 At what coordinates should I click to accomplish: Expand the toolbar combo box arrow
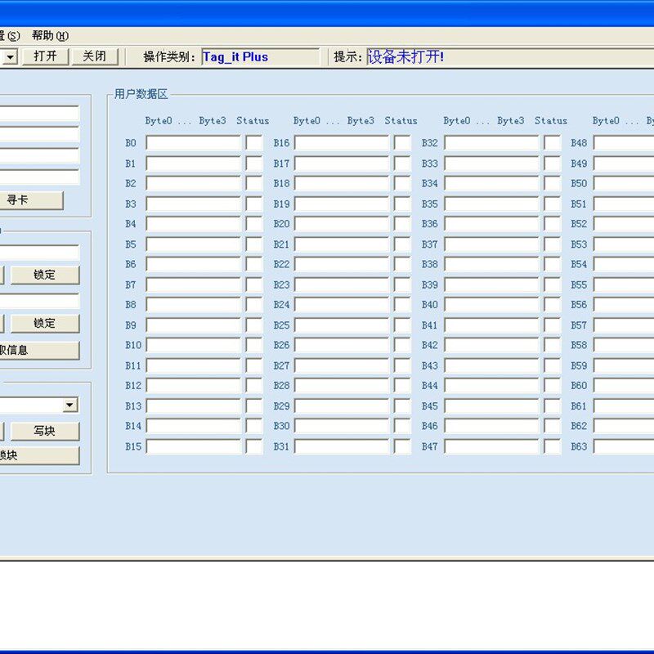[11, 56]
